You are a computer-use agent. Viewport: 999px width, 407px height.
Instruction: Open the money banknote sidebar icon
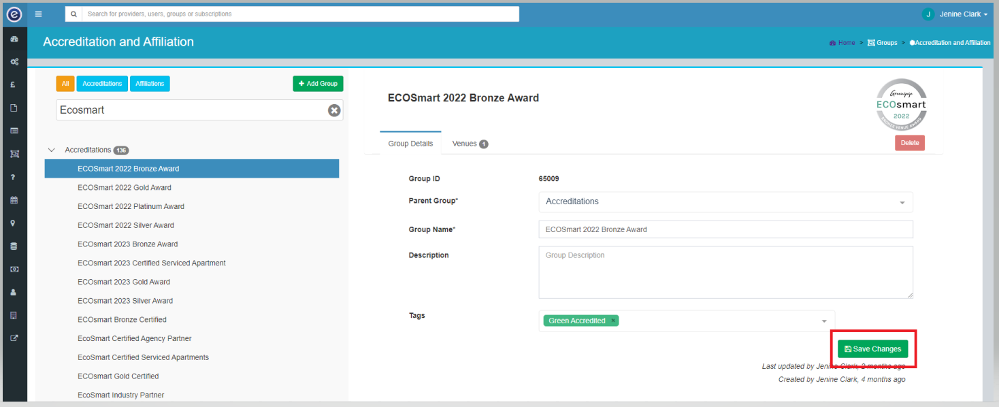click(14, 269)
